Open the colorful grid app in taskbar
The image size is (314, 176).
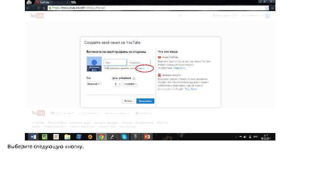pos(56,137)
